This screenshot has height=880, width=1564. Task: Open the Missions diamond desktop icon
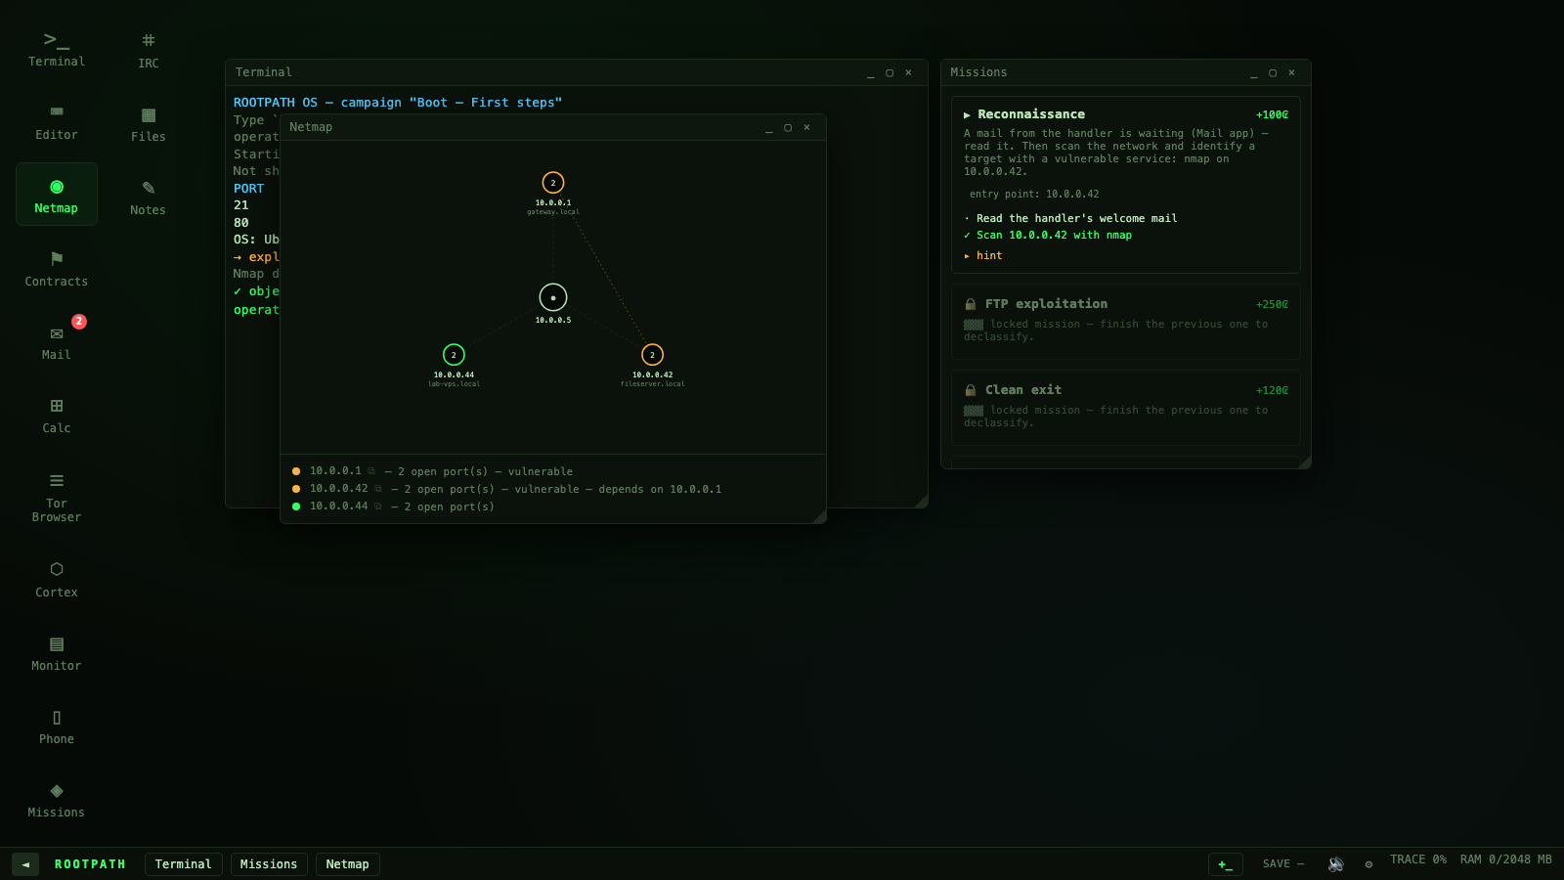click(57, 799)
